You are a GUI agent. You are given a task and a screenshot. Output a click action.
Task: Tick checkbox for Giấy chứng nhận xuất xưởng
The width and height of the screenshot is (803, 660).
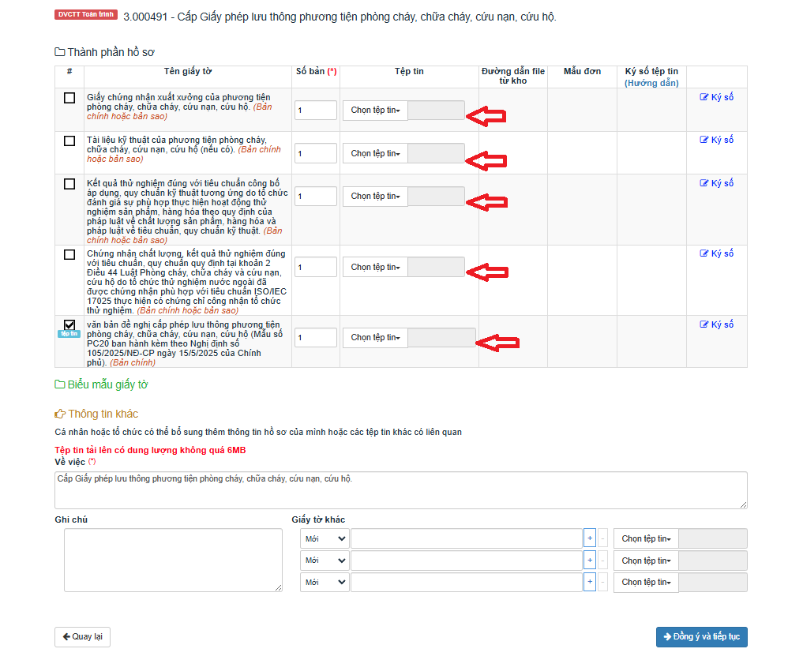69,98
